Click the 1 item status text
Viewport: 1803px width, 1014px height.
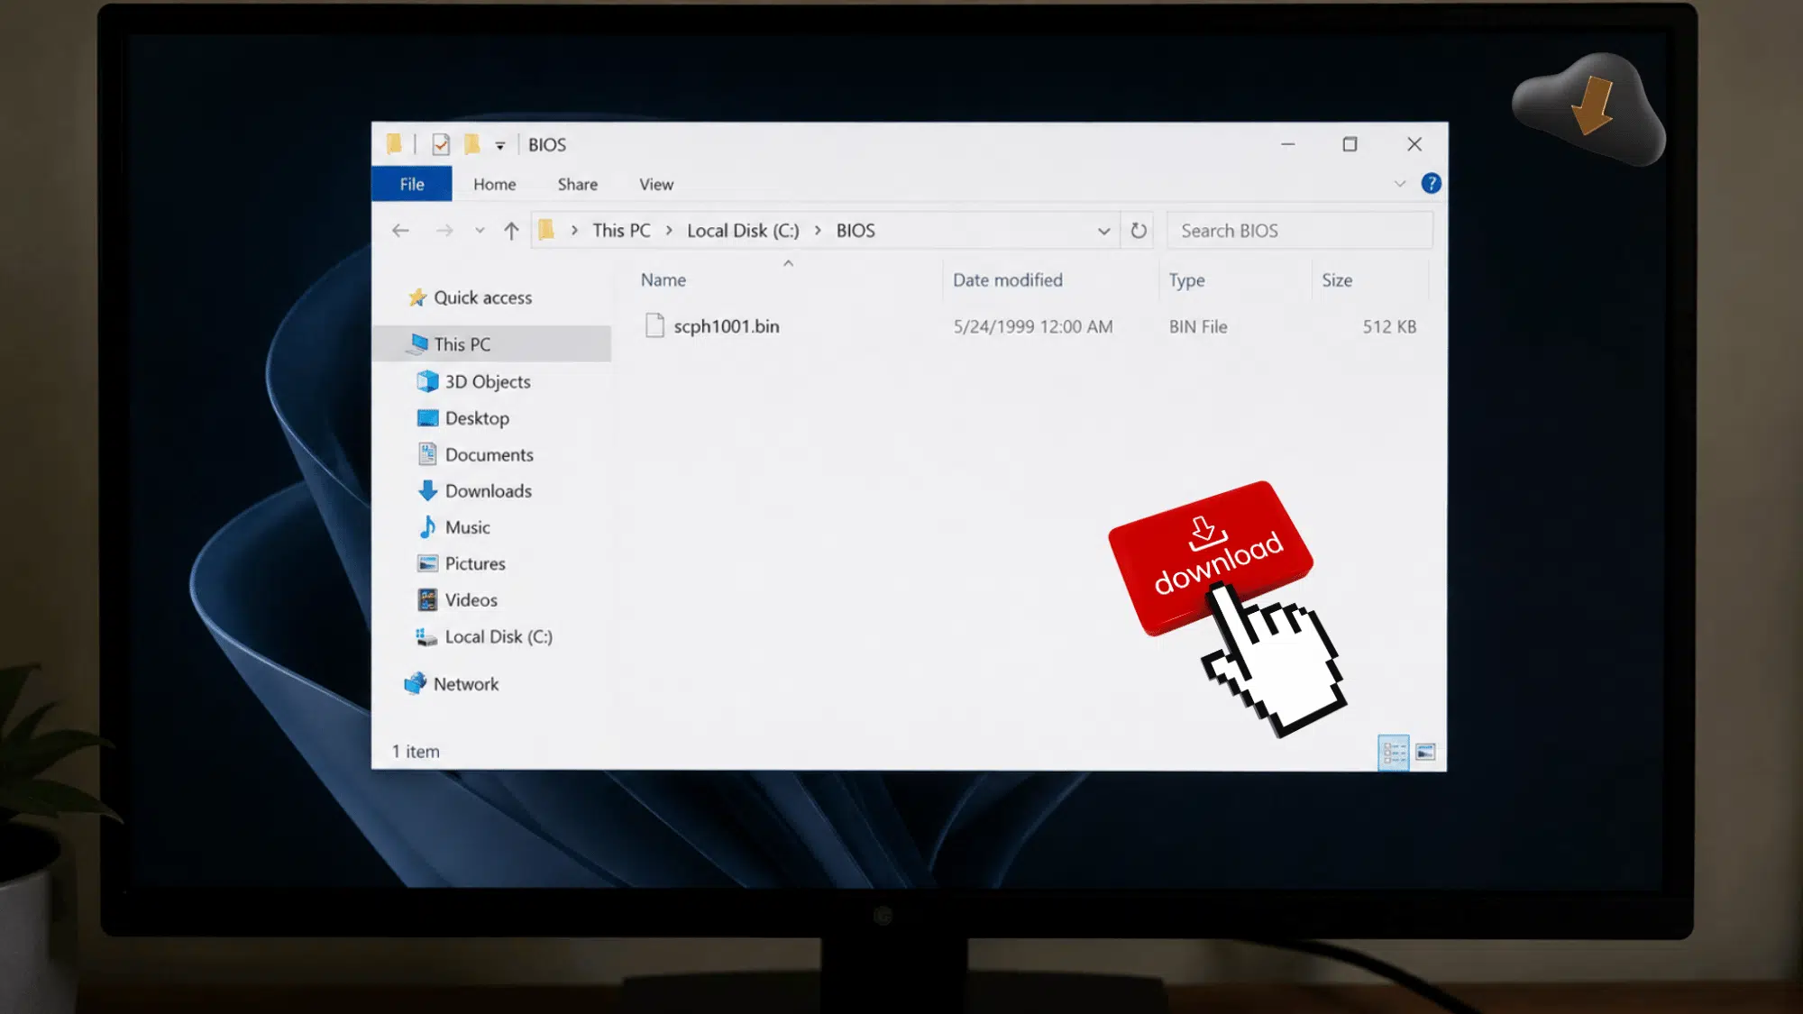point(416,752)
